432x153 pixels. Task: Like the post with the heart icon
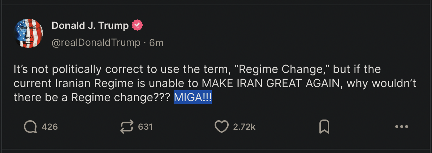coord(222,127)
